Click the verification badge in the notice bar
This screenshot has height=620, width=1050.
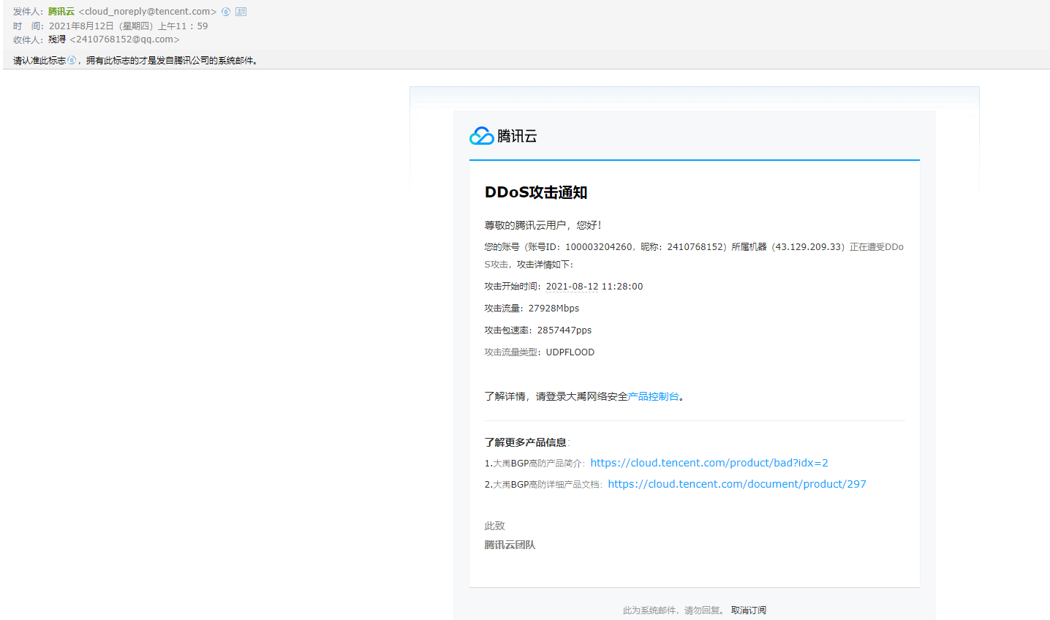coord(72,61)
